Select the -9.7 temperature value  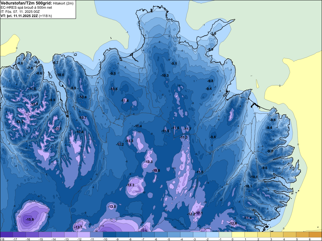pyautogui.click(x=270, y=151)
